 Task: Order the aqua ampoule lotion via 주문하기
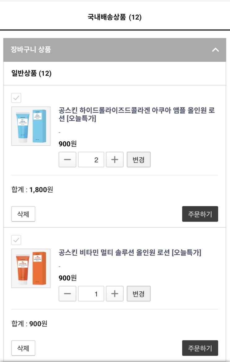point(200,214)
